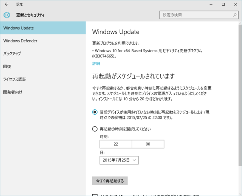Viewport: 242px width, 196px height.
Task: Close the 設定 window
Action: [x=236, y=4]
